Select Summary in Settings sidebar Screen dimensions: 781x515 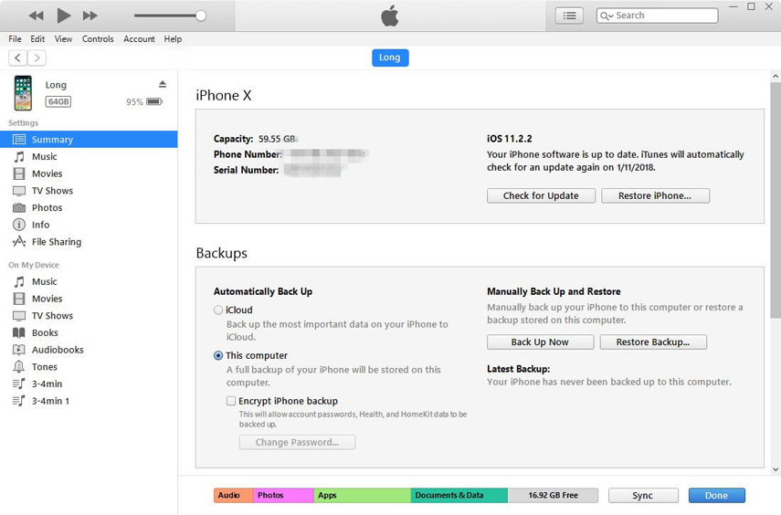(x=89, y=140)
